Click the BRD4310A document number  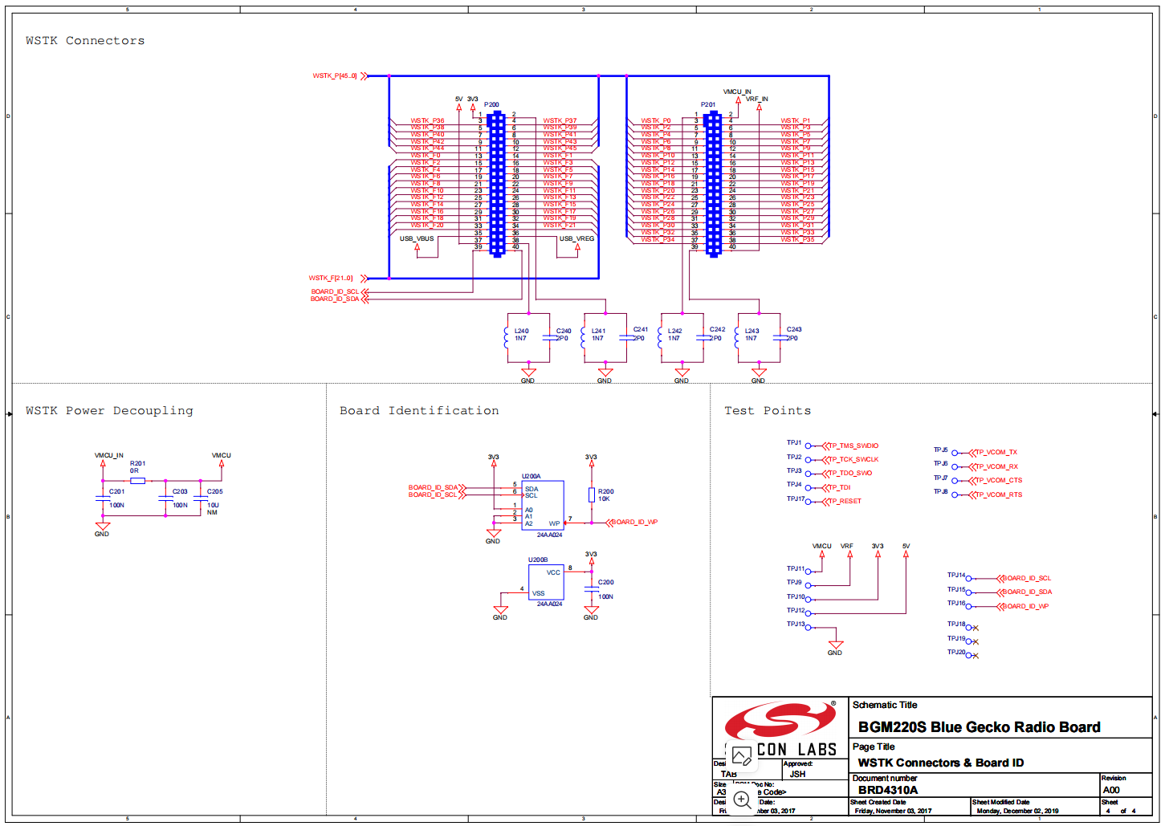pyautogui.click(x=888, y=790)
